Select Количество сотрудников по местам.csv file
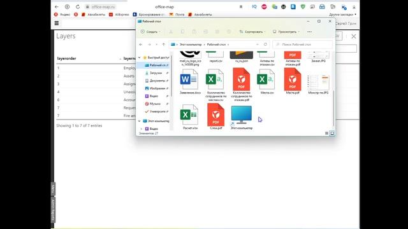This screenshot has height=229, width=408. (x=215, y=85)
